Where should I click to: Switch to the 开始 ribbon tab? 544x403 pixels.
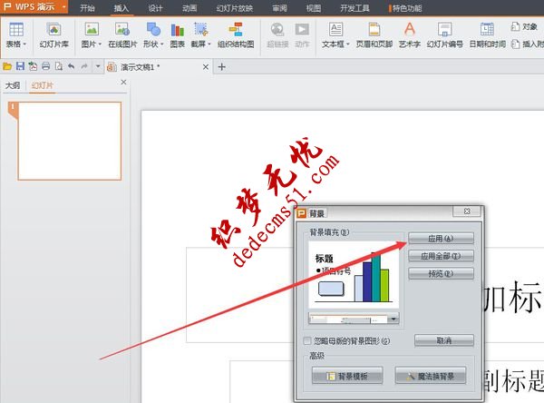(x=87, y=7)
